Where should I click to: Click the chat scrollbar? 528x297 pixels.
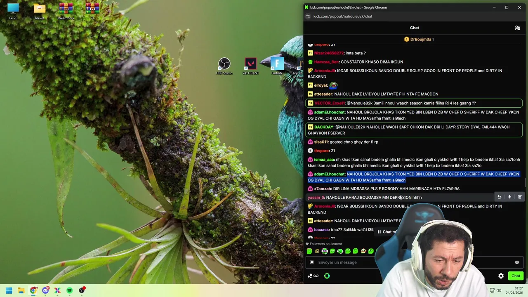pos(525,183)
